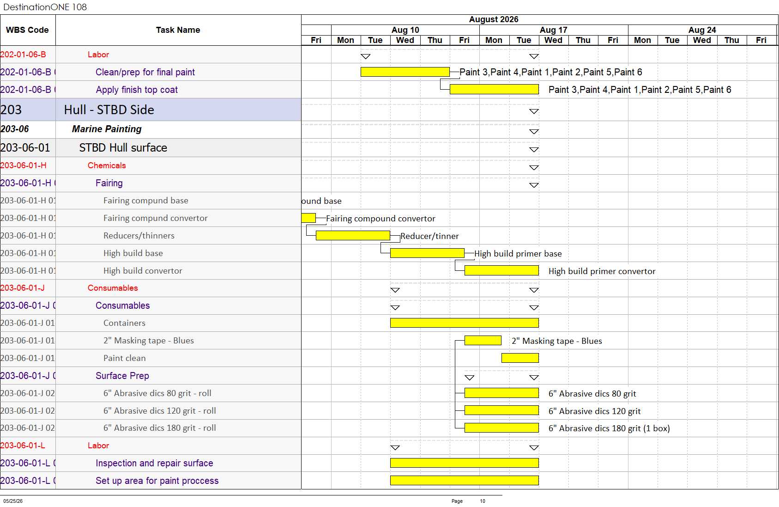Click the 80 grit abrasive discs Gantt bar
The width and height of the screenshot is (779, 507).
pos(501,393)
